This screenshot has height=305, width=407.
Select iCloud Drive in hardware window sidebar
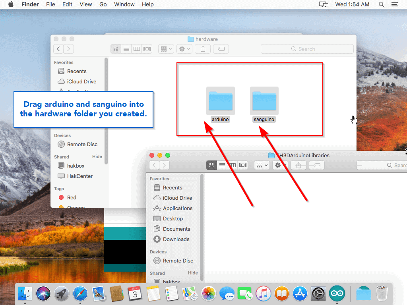77,81
